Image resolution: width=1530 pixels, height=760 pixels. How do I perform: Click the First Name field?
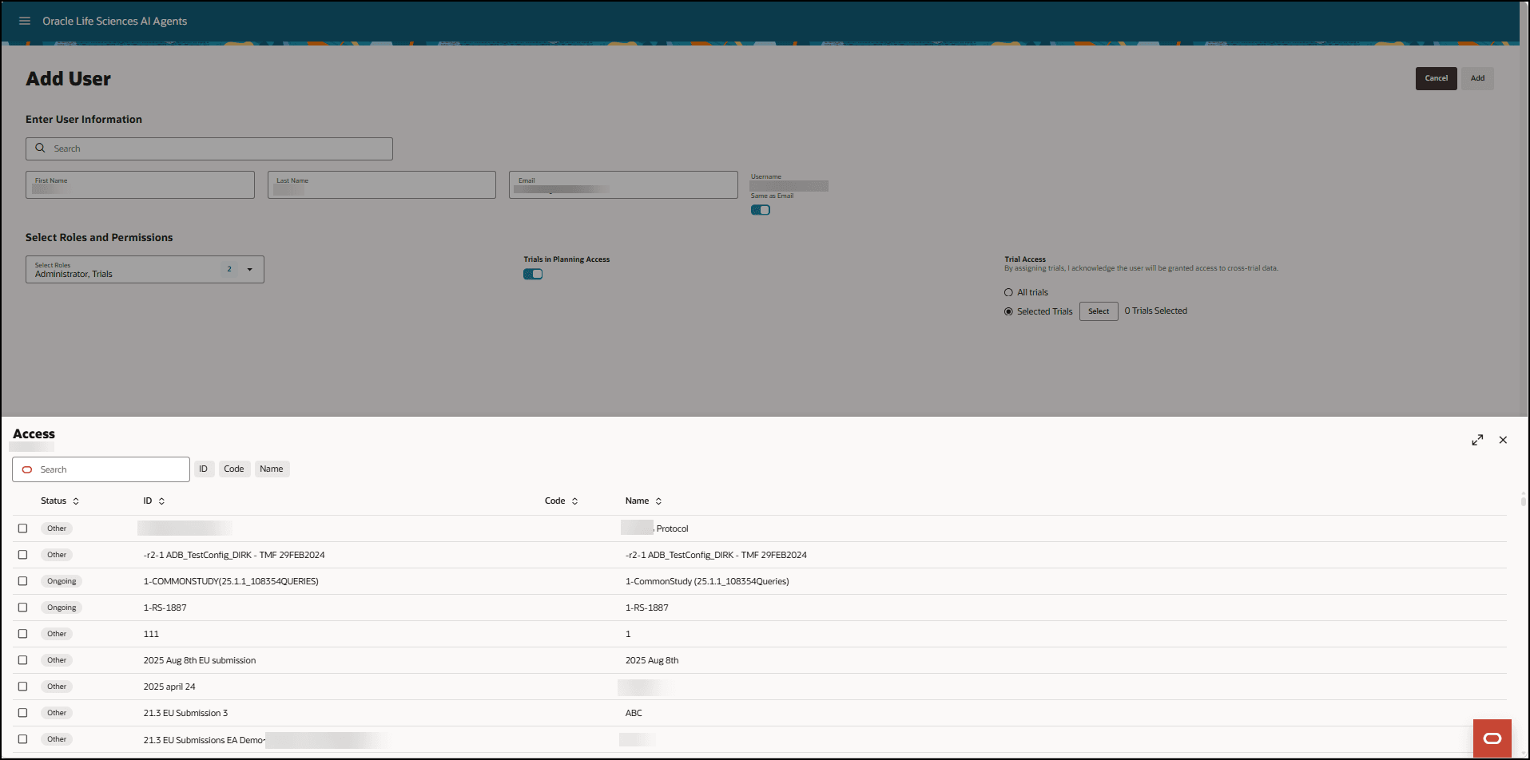pyautogui.click(x=140, y=184)
